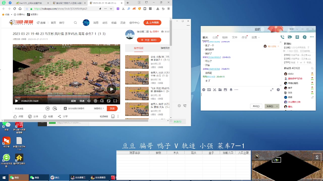323x181 pixels.
Task: Switch to the 相册 album tab in QQ
Action: click(225, 37)
